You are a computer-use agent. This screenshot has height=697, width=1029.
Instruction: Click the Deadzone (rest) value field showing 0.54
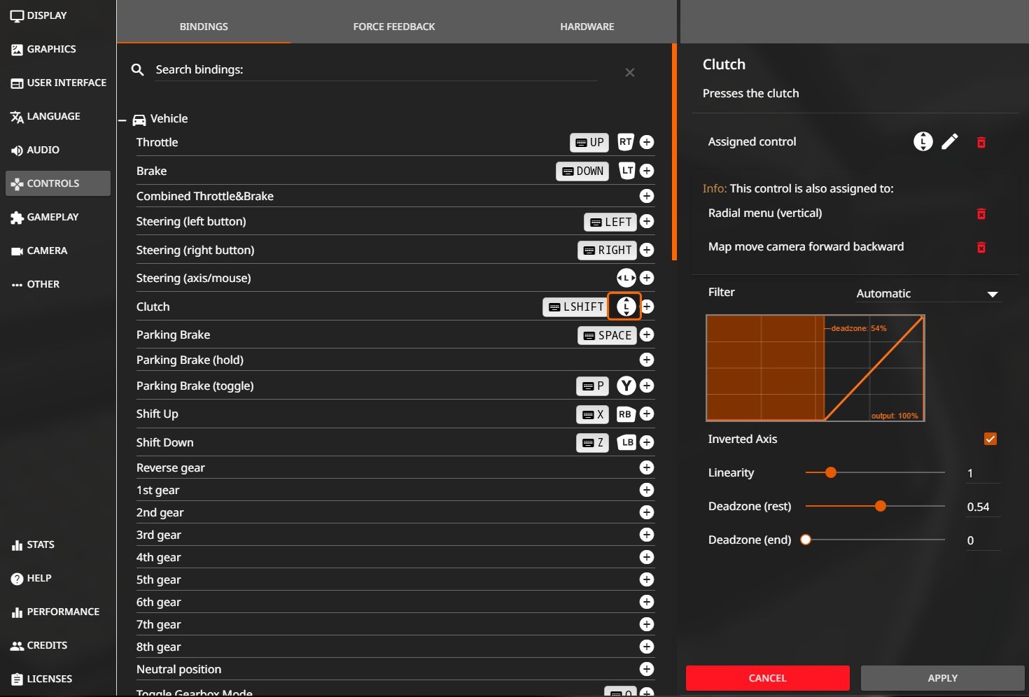point(983,507)
